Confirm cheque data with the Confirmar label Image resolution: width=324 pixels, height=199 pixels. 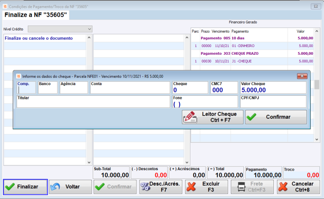coord(278,117)
